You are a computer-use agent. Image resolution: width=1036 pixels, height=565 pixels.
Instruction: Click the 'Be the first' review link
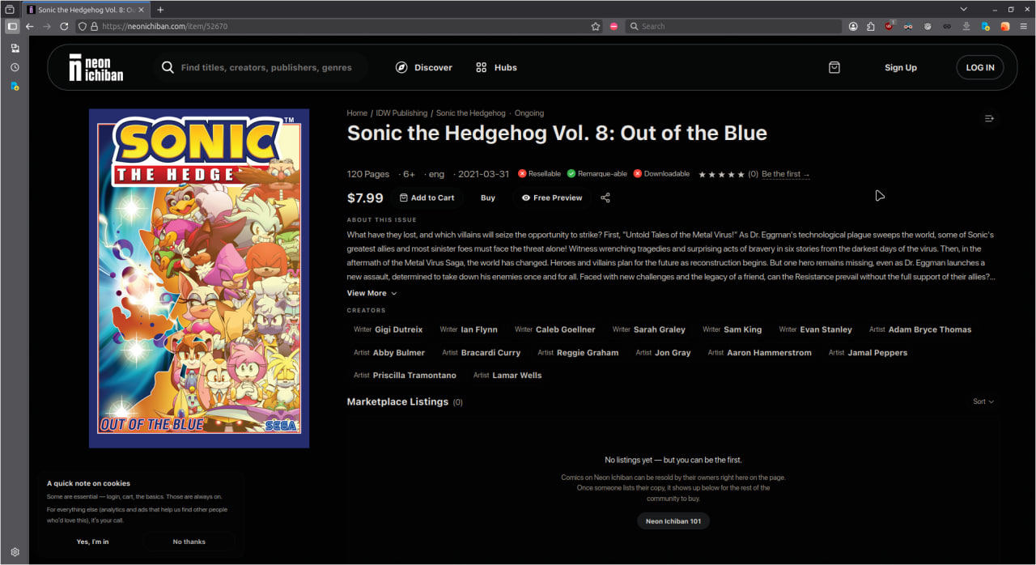coord(785,174)
